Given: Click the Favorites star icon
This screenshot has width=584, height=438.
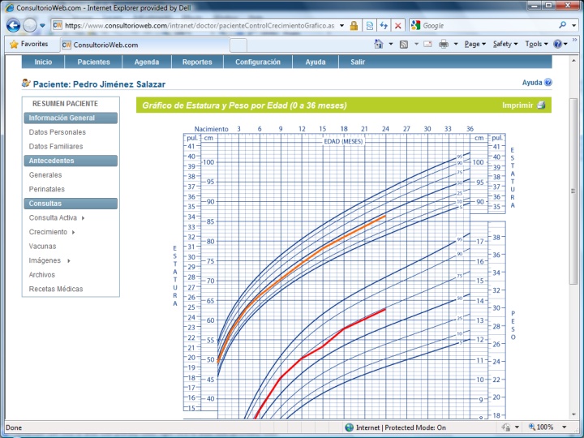Looking at the screenshot, I should (x=14, y=45).
